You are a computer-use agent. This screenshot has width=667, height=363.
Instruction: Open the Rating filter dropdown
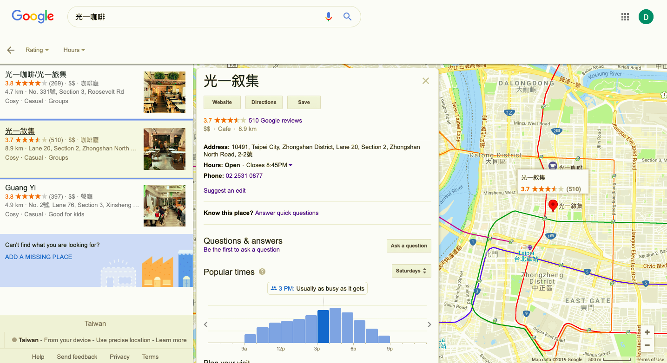(x=37, y=50)
